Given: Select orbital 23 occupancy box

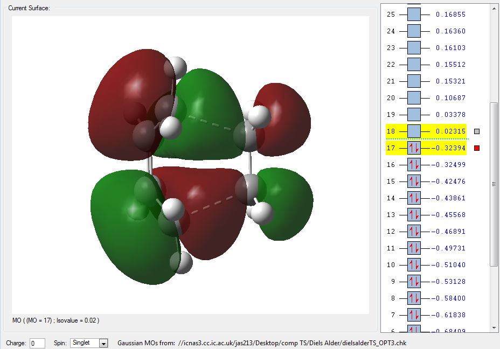Looking at the screenshot, I should [x=414, y=48].
